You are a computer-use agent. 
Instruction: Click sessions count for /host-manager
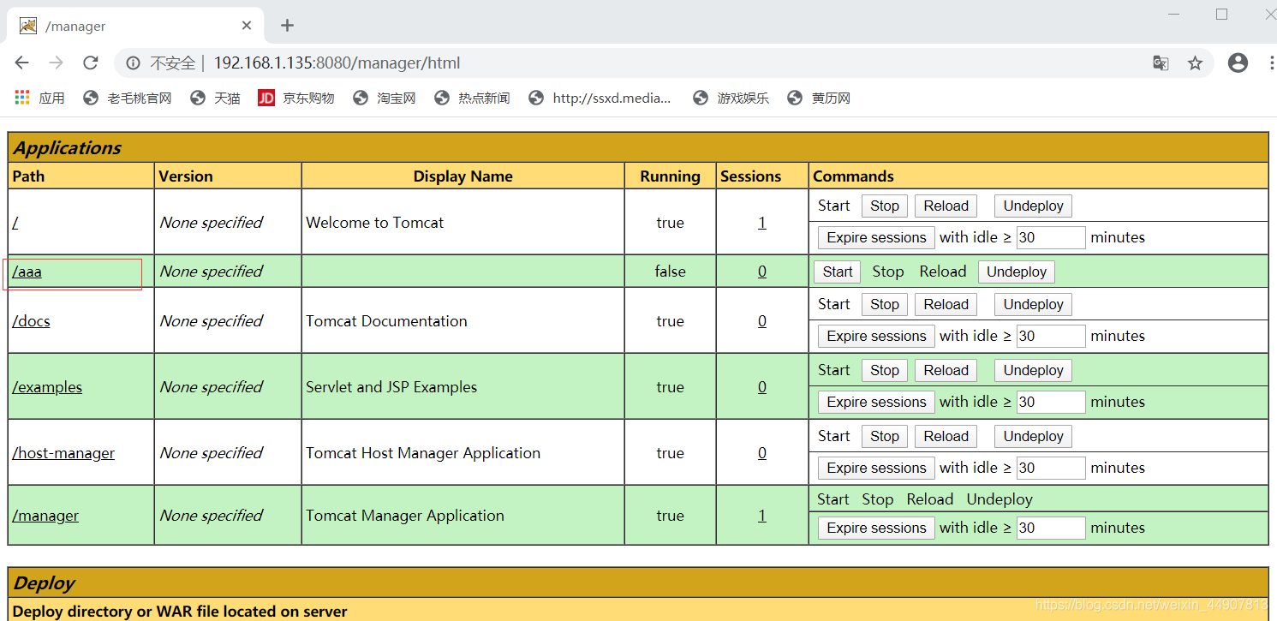[762, 453]
